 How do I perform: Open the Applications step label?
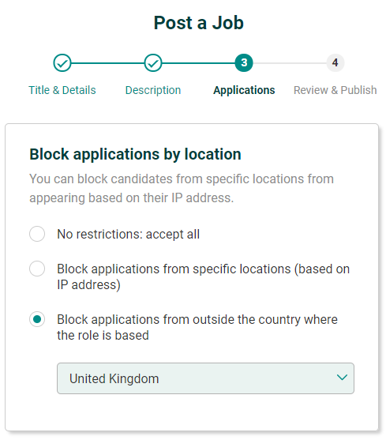[244, 90]
